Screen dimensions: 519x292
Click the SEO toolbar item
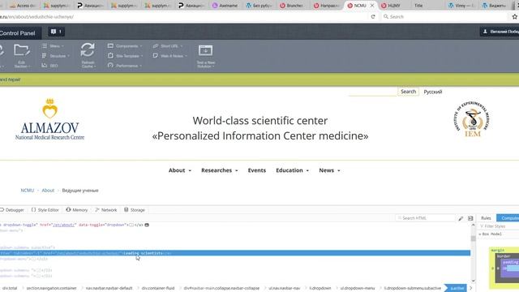50,66
